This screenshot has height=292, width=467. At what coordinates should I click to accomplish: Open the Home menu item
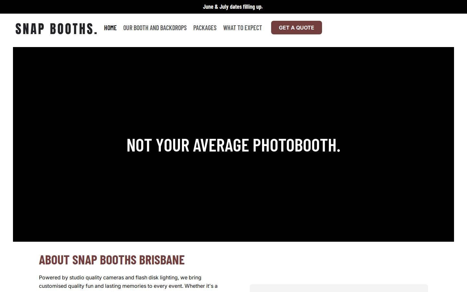tap(110, 28)
